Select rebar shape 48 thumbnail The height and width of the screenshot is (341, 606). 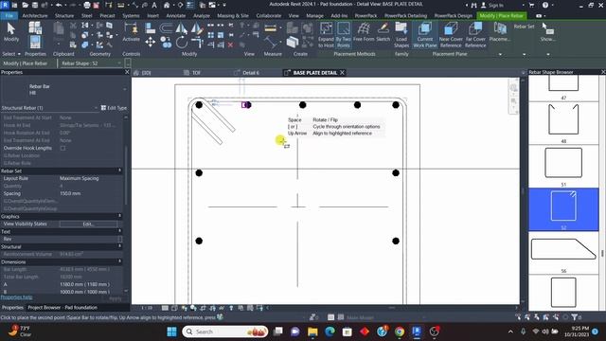(x=563, y=119)
